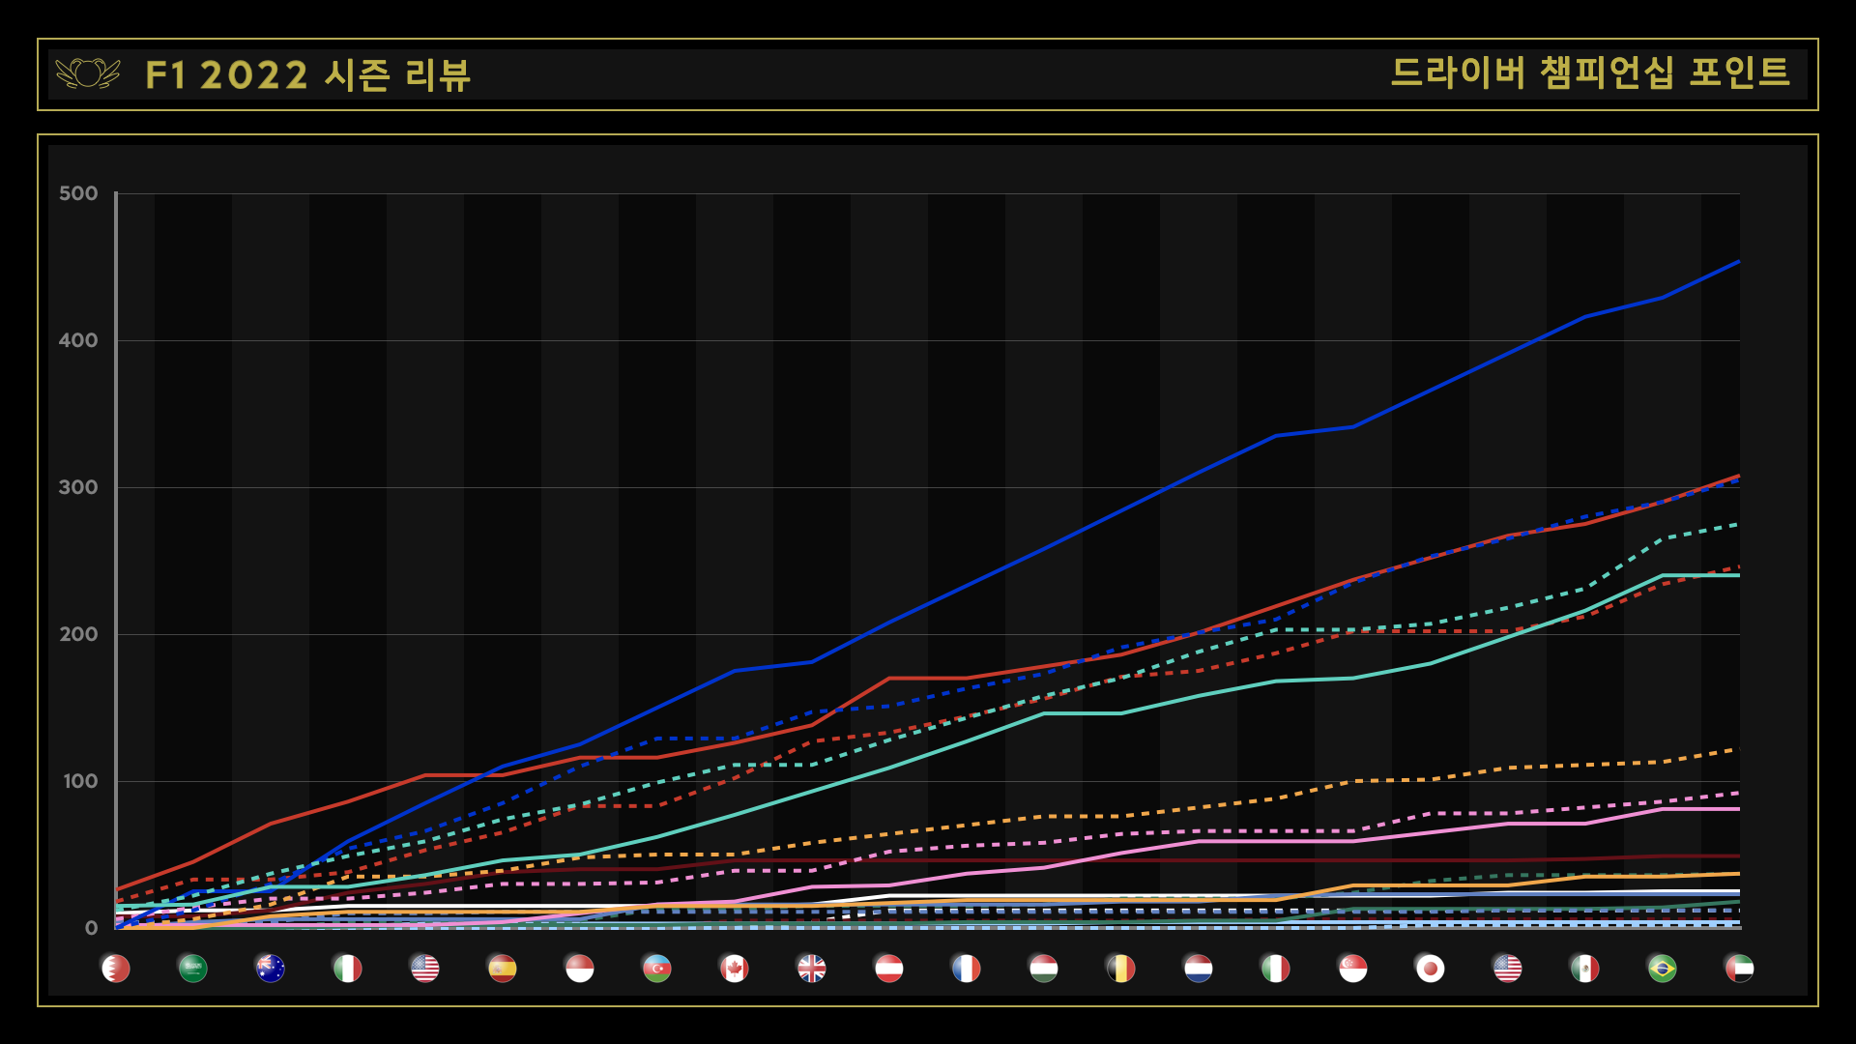The image size is (1856, 1044).
Task: Click the 400 y-axis label
Action: [78, 340]
